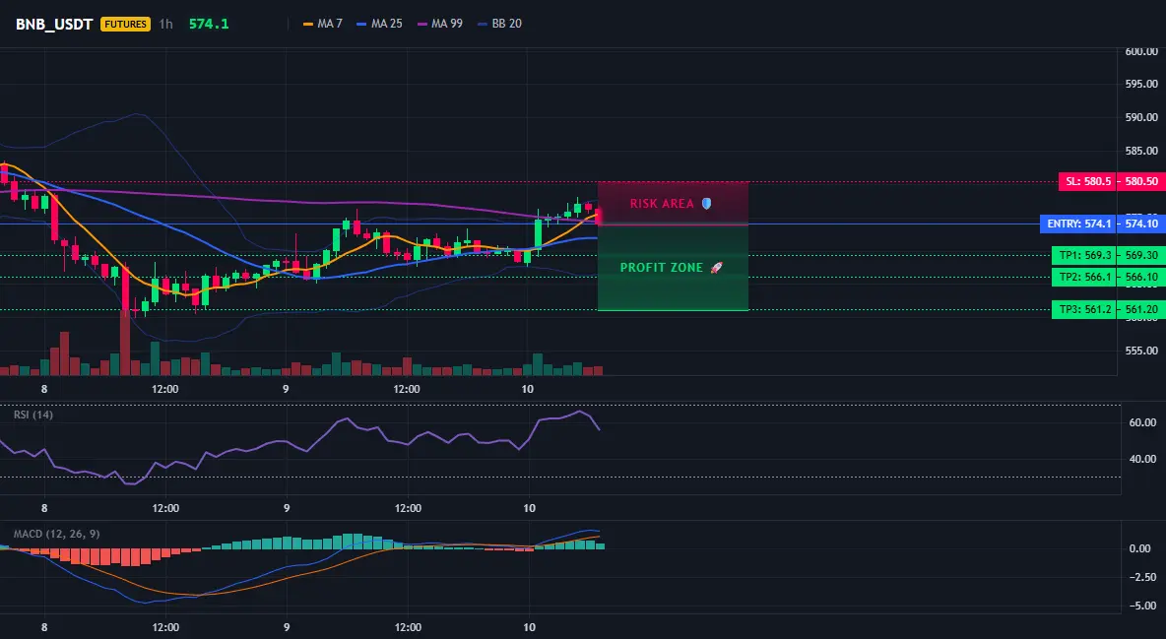Viewport: 1166px width, 639px height.
Task: Click the TP3: 561.2 green price tag
Action: [1083, 309]
